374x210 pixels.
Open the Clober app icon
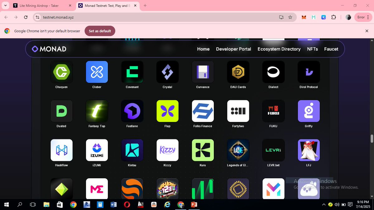click(x=97, y=72)
